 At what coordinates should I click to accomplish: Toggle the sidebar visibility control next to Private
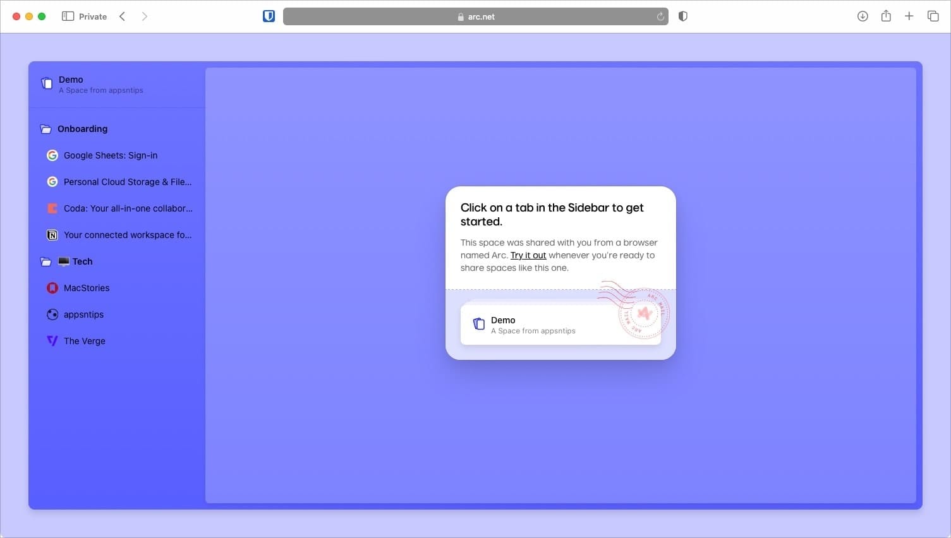(68, 16)
